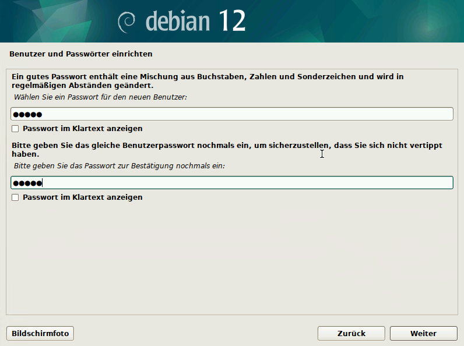Click the label "Bitte geben Sie das Passwort zur Bestätigung nochmals ein:"
The width and height of the screenshot is (464, 346).
[119, 165]
